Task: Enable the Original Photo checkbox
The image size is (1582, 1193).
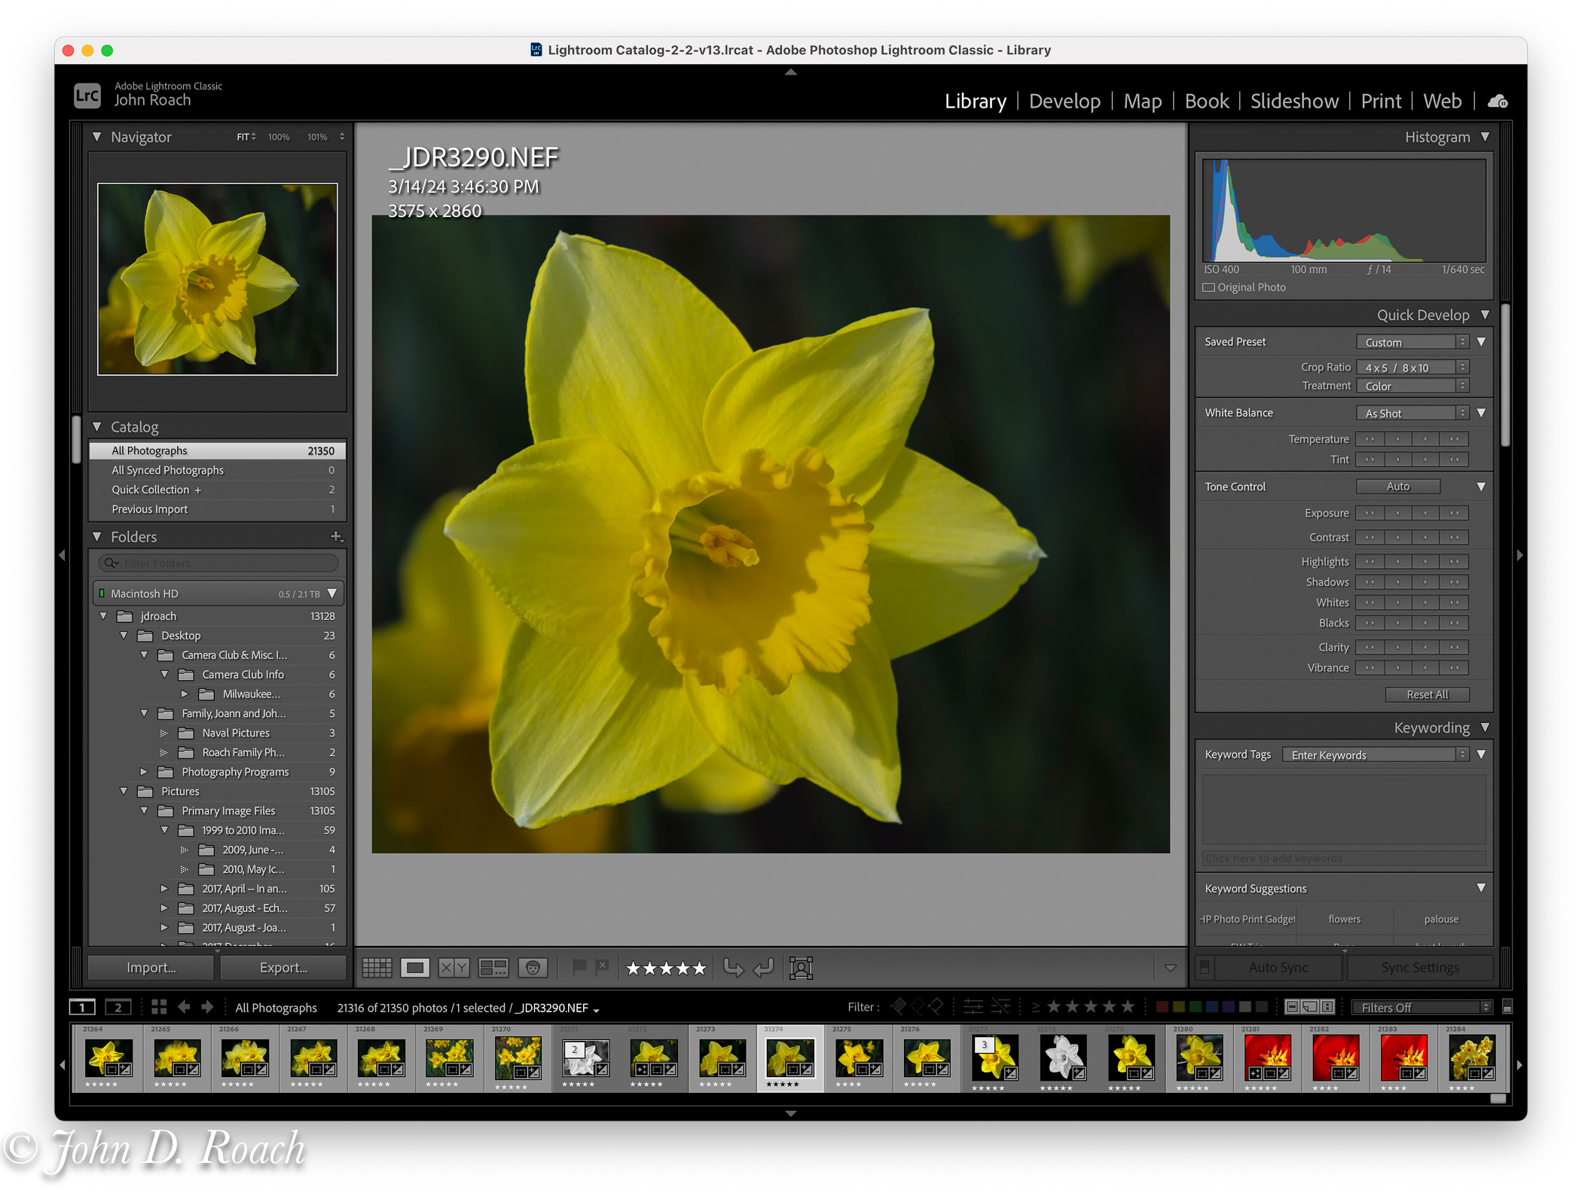Action: point(1209,288)
